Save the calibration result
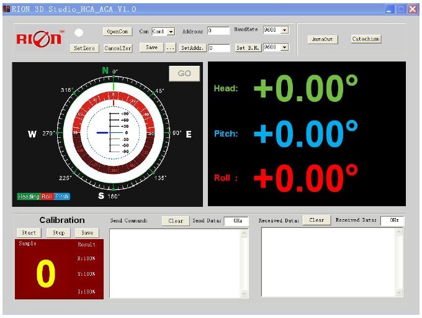422x318 pixels. pos(87,233)
